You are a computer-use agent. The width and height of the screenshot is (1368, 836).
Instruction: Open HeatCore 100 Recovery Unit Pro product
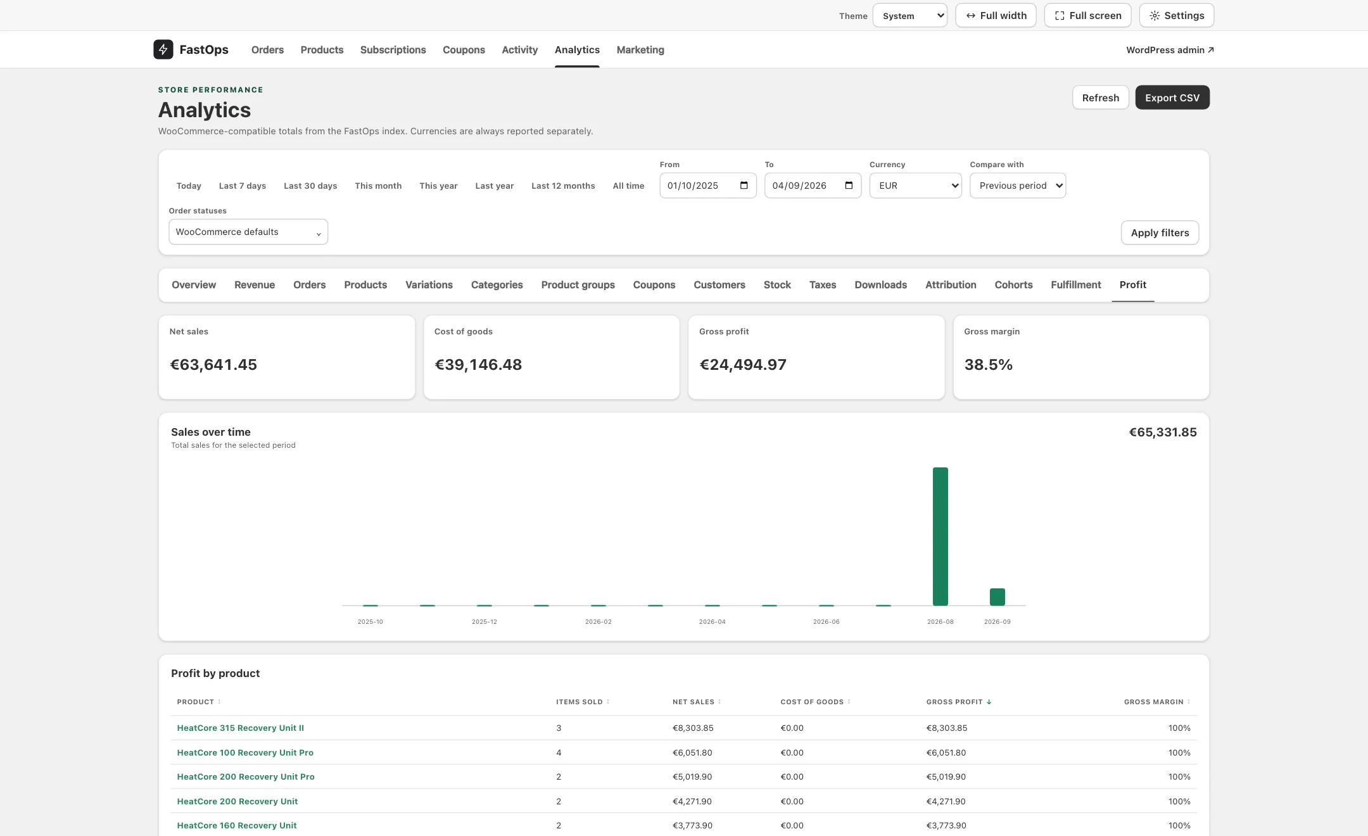click(245, 752)
